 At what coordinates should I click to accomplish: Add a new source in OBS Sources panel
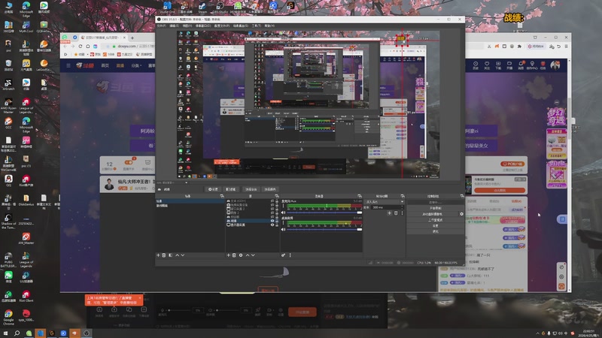tap(229, 255)
